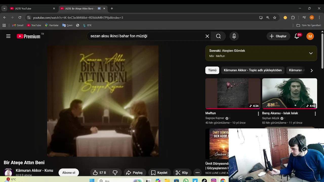Viewport: 324px width, 182px height.
Task: Dislike the video with thumbs down
Action: 115,173
